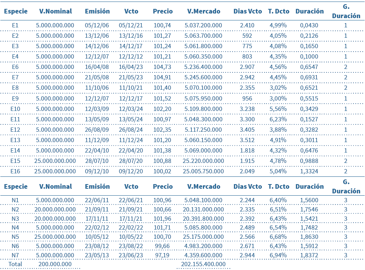Select the E6 row label
Viewport: 365px width, 270px height.
point(15,67)
